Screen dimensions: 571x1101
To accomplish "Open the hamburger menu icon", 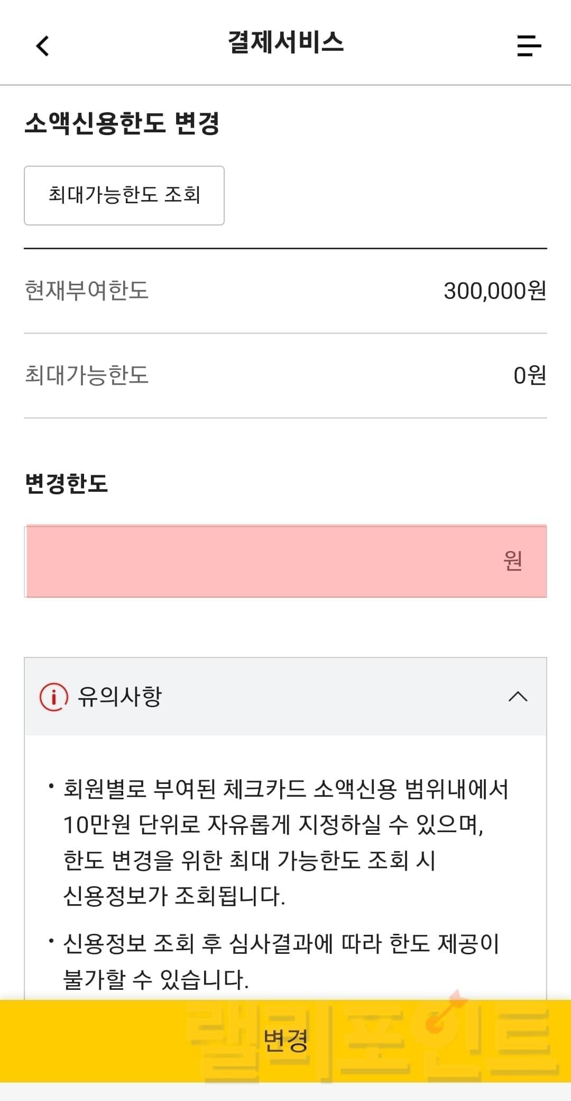I will pyautogui.click(x=529, y=46).
